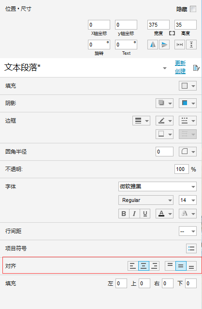Edit the 下 bottom padding field
This screenshot has height=309, width=202.
pos(191,283)
